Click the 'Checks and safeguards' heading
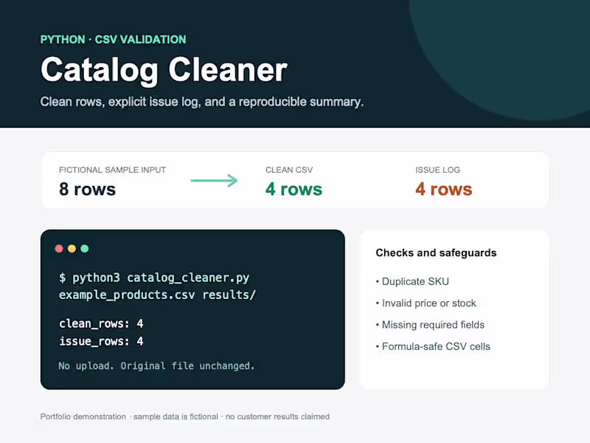The height and width of the screenshot is (443, 590). click(x=436, y=253)
